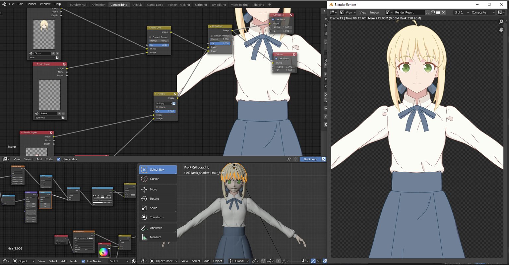
Task: Uncheck Use Alpha on the Composite node
Action: tap(273, 19)
